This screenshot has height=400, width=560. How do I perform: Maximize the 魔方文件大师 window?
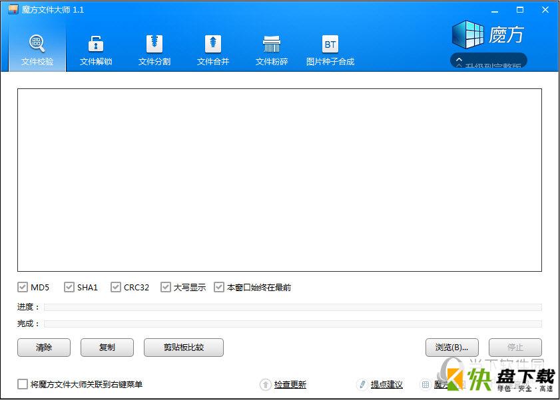[520, 10]
